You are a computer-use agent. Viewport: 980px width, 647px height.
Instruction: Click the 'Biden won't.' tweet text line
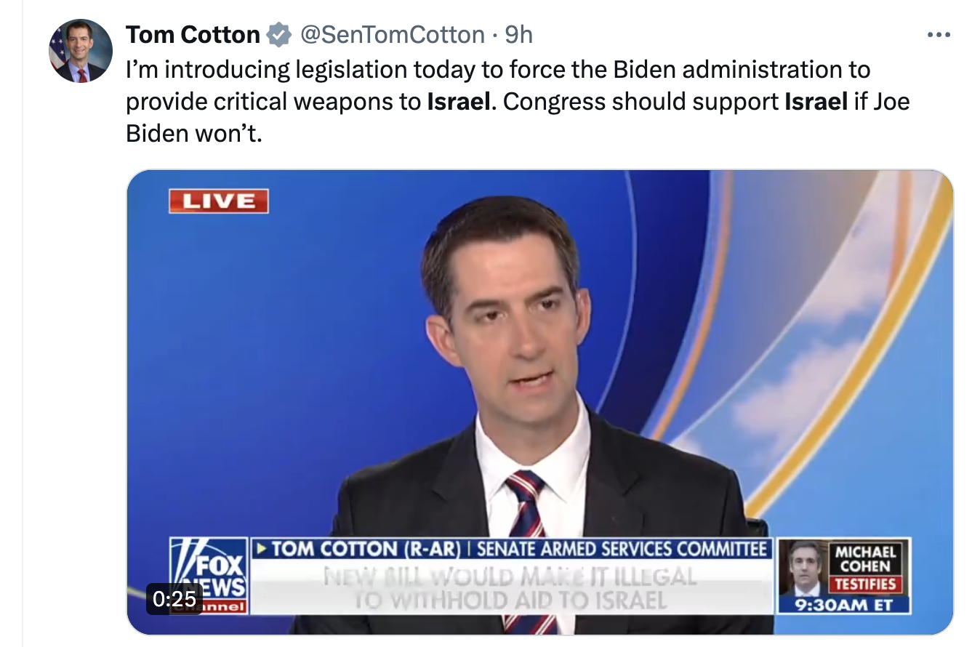(193, 133)
